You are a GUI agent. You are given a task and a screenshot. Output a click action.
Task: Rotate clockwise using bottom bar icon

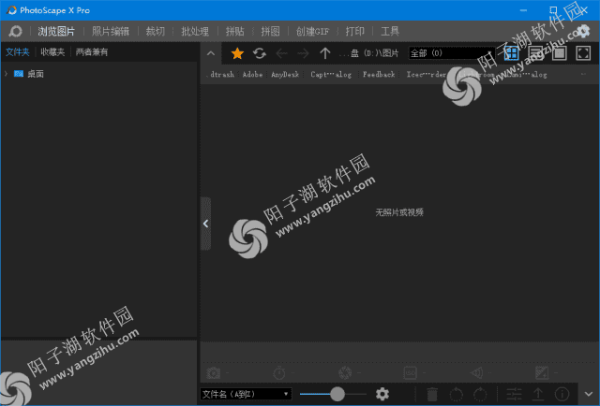(x=480, y=394)
